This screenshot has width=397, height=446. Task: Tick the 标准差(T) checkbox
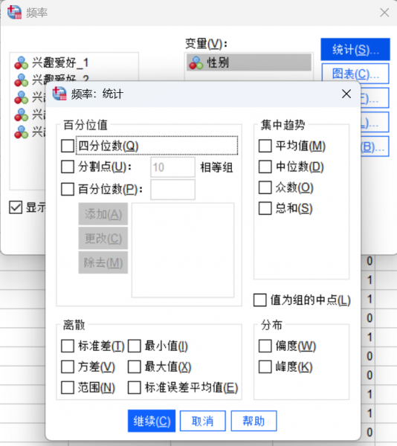68,346
